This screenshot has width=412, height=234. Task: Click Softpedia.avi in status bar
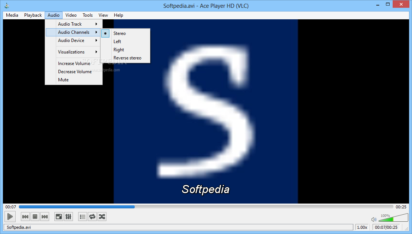(19, 227)
